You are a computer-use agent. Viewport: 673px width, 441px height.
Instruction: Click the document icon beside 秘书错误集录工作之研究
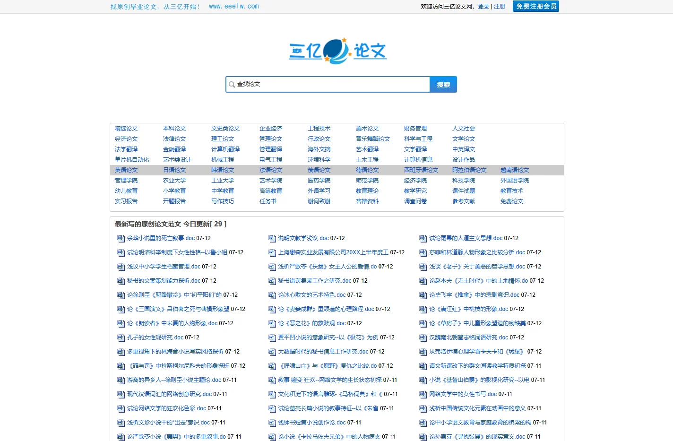pos(272,281)
